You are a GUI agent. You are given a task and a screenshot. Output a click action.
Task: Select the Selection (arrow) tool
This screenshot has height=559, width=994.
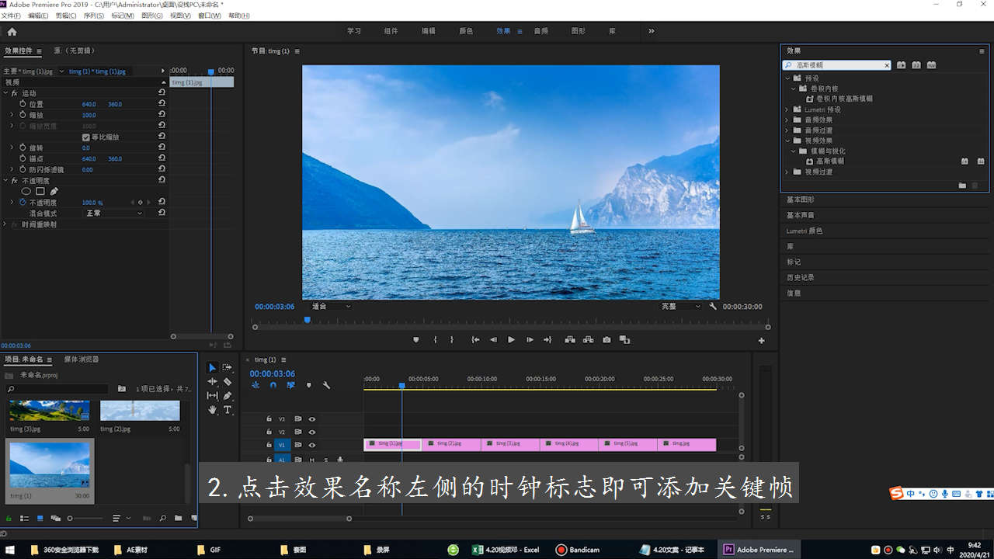[x=212, y=367]
